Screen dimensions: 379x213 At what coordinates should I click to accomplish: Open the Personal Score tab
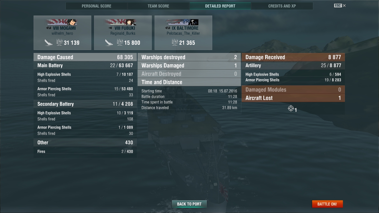pos(97,6)
